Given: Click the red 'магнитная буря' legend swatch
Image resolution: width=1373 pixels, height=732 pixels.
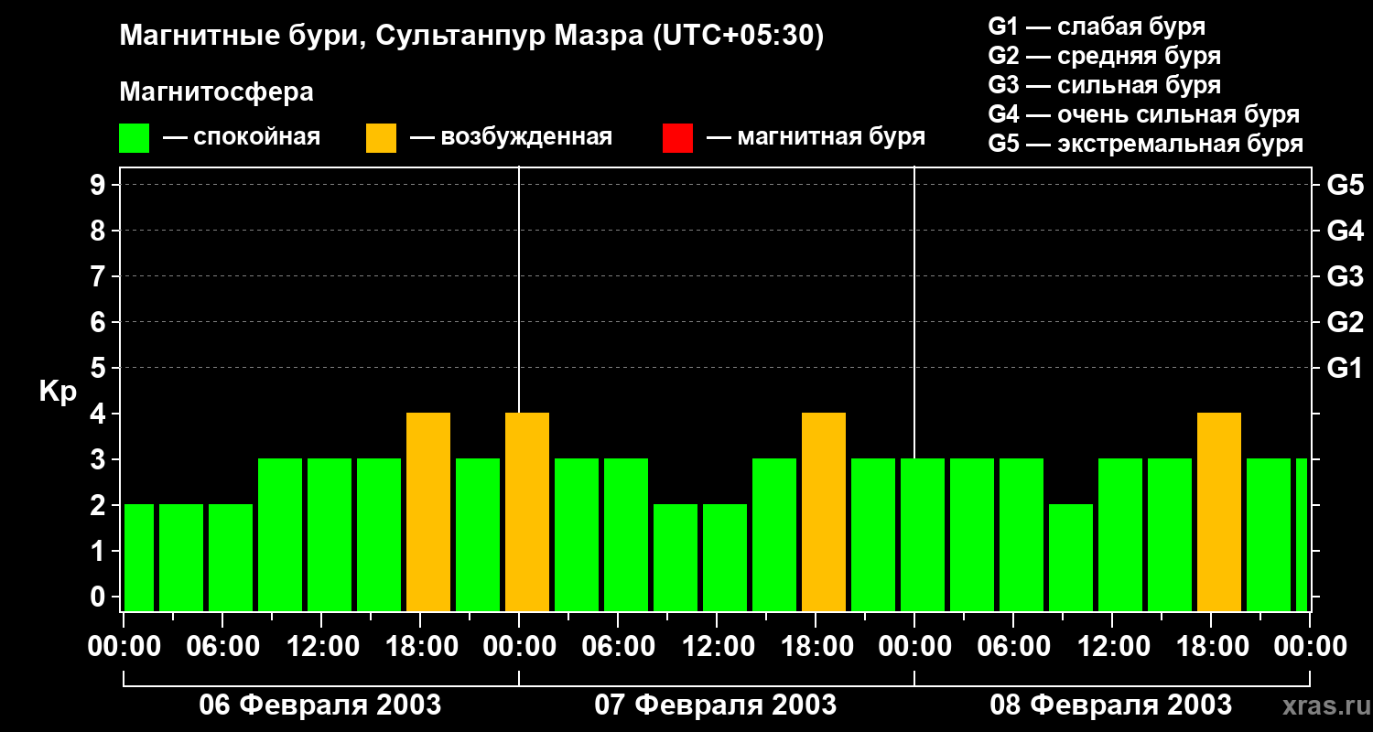Looking at the screenshot, I should [677, 138].
